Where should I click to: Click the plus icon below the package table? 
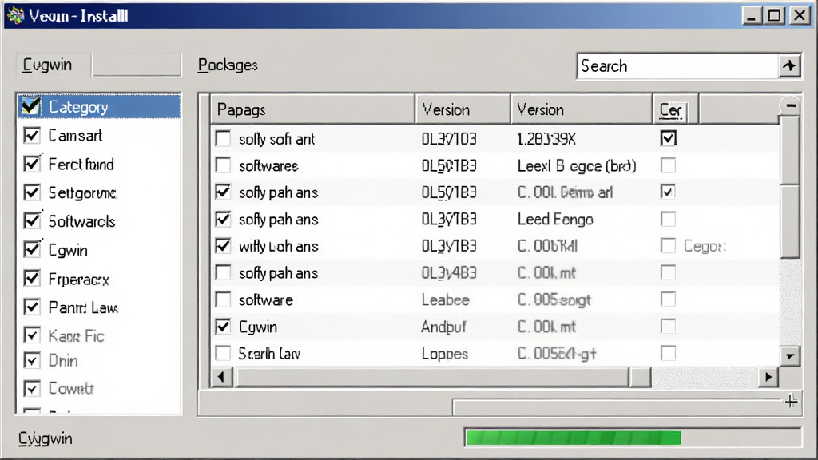tap(791, 401)
